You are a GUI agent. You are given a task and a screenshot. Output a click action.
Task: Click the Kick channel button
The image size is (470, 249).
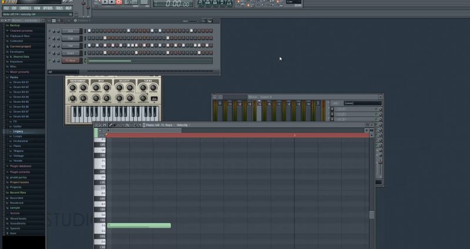(x=70, y=31)
